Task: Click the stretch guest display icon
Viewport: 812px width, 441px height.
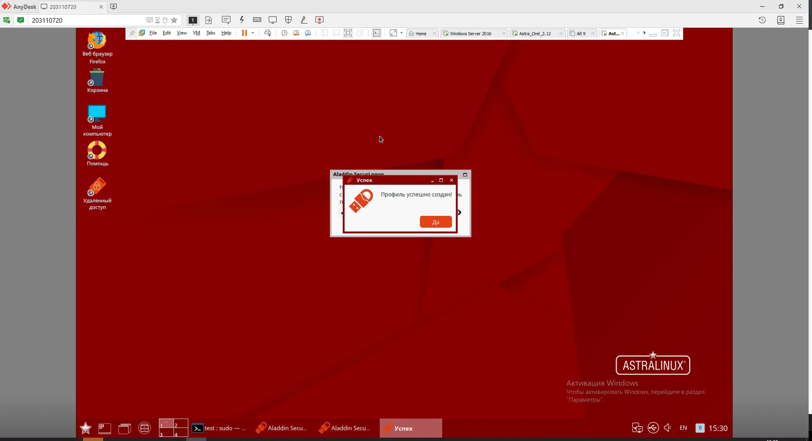Action: pyautogui.click(x=393, y=33)
